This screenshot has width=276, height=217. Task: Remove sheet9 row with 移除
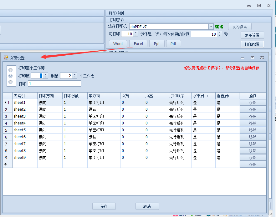pyautogui.click(x=253, y=157)
